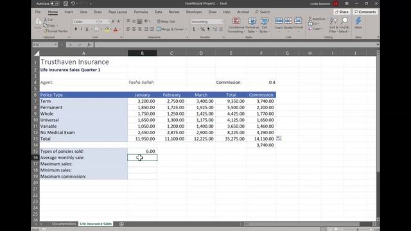Click Increase Decimal icon
This screenshot has width=411, height=231.
coord(215,29)
